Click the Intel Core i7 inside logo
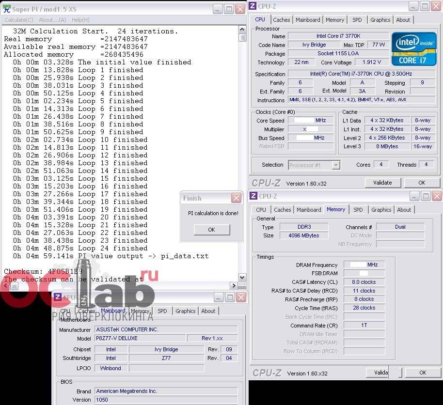This screenshot has height=405, width=443. pos(414,49)
